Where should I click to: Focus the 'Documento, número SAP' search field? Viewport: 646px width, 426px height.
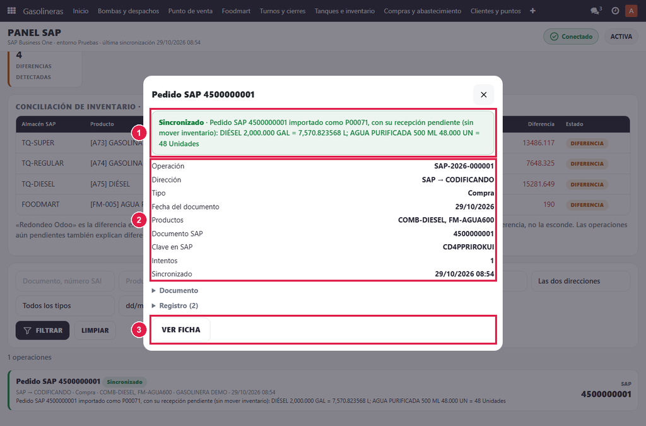pos(65,281)
